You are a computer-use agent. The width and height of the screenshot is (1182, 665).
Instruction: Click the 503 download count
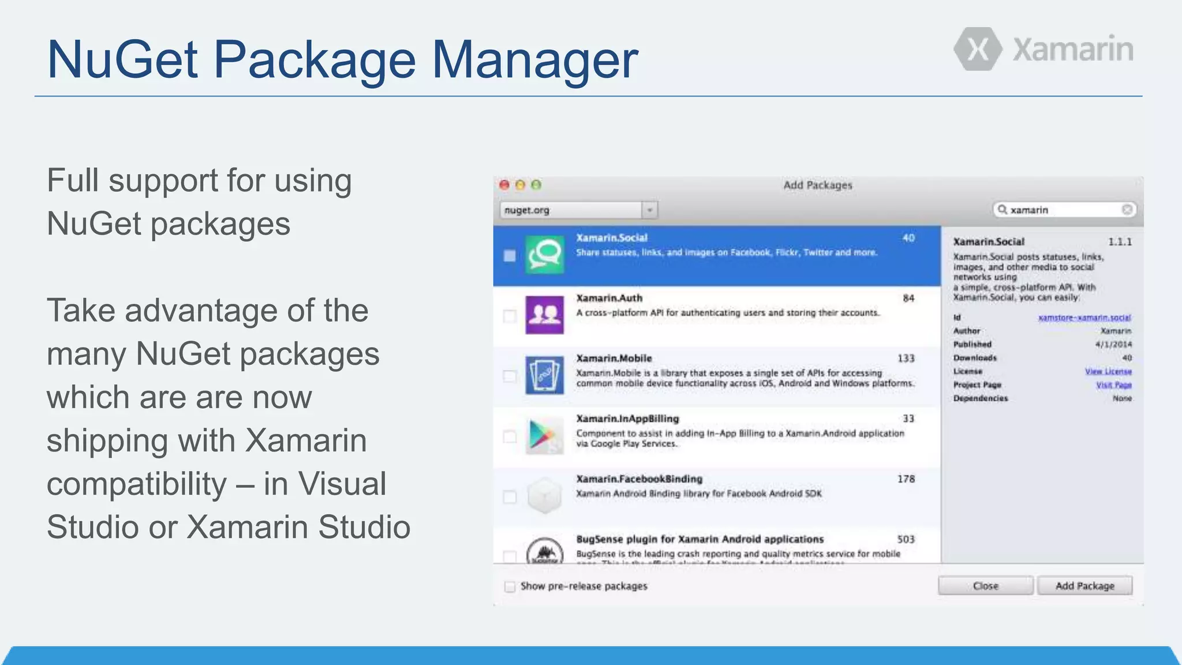click(x=906, y=539)
